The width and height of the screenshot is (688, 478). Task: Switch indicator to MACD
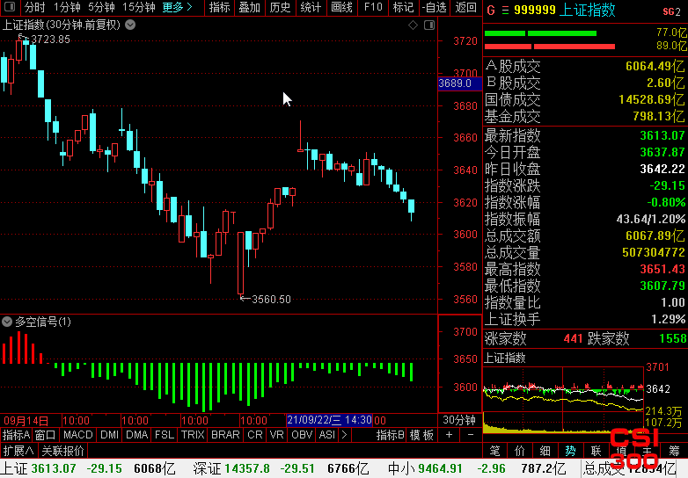[x=78, y=435]
